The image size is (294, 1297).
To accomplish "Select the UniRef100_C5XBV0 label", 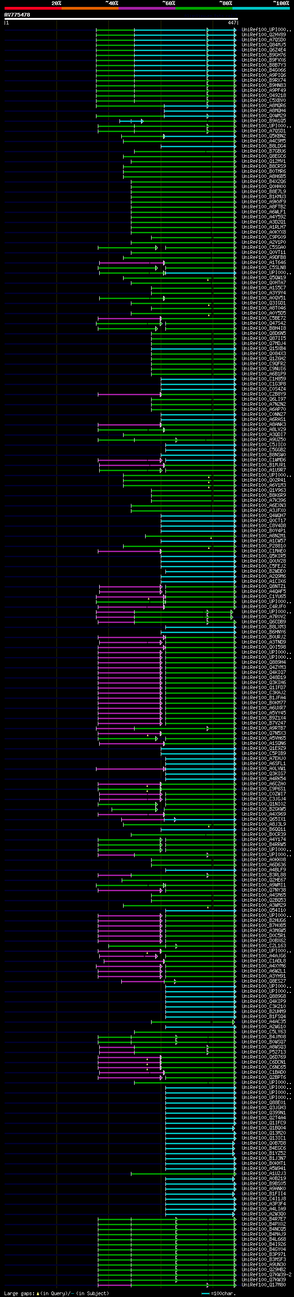I will 264,101.
